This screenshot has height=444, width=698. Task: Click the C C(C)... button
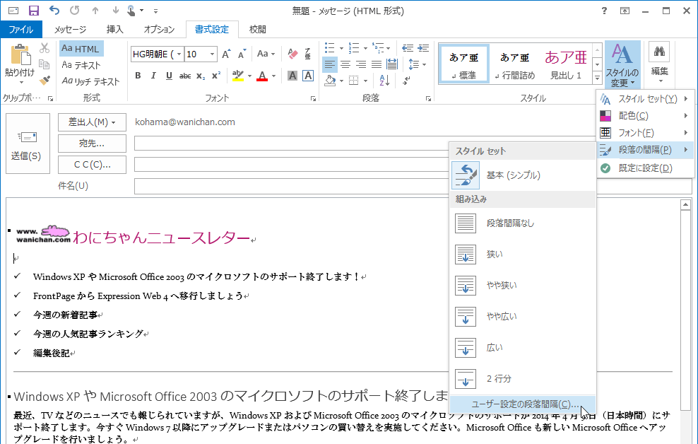pyautogui.click(x=92, y=165)
